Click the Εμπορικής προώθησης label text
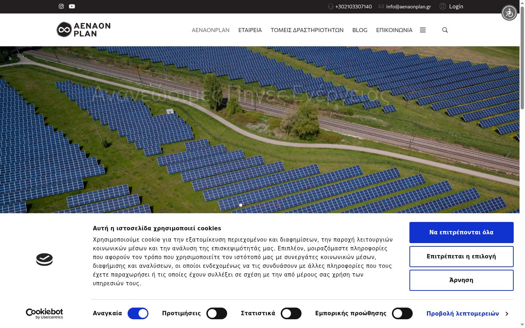 click(351, 313)
